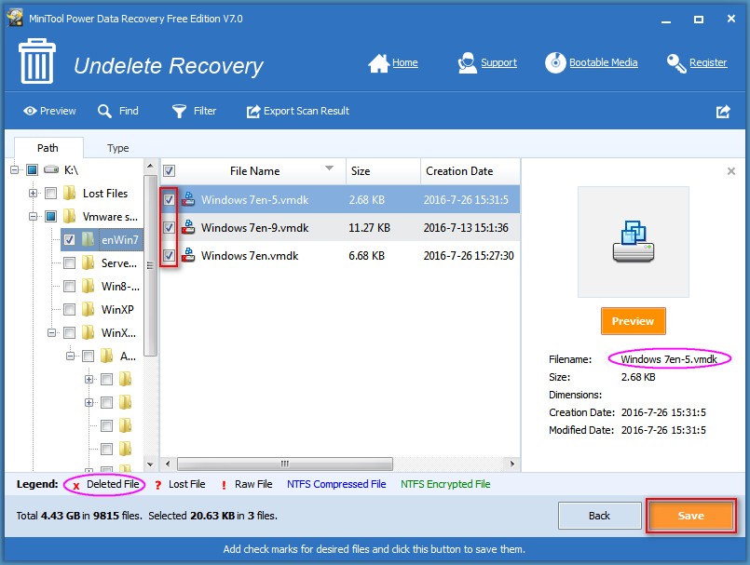Click the Undelete Recovery trash can icon
The height and width of the screenshot is (565, 750).
37,61
